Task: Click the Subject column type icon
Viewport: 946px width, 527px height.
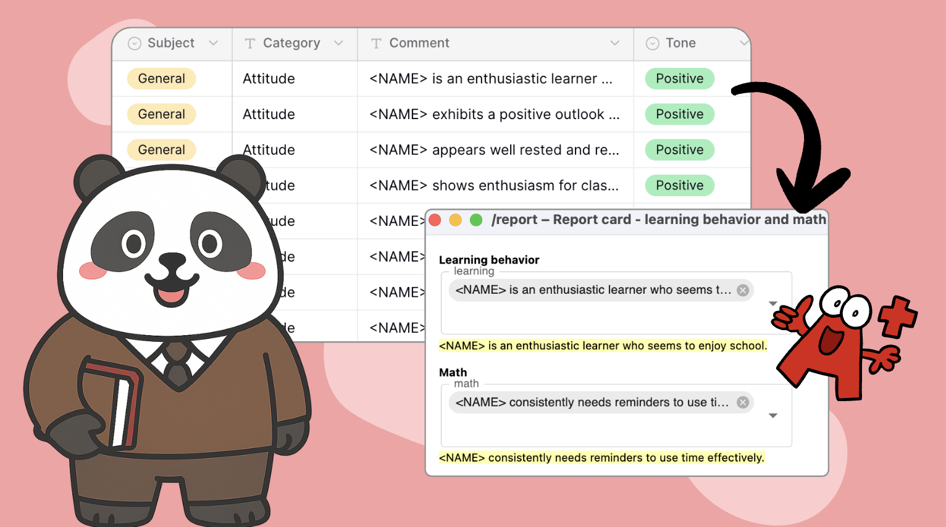Action: click(135, 43)
